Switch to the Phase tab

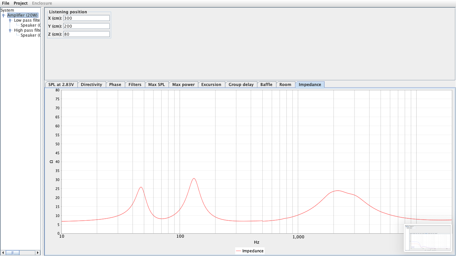click(x=116, y=84)
